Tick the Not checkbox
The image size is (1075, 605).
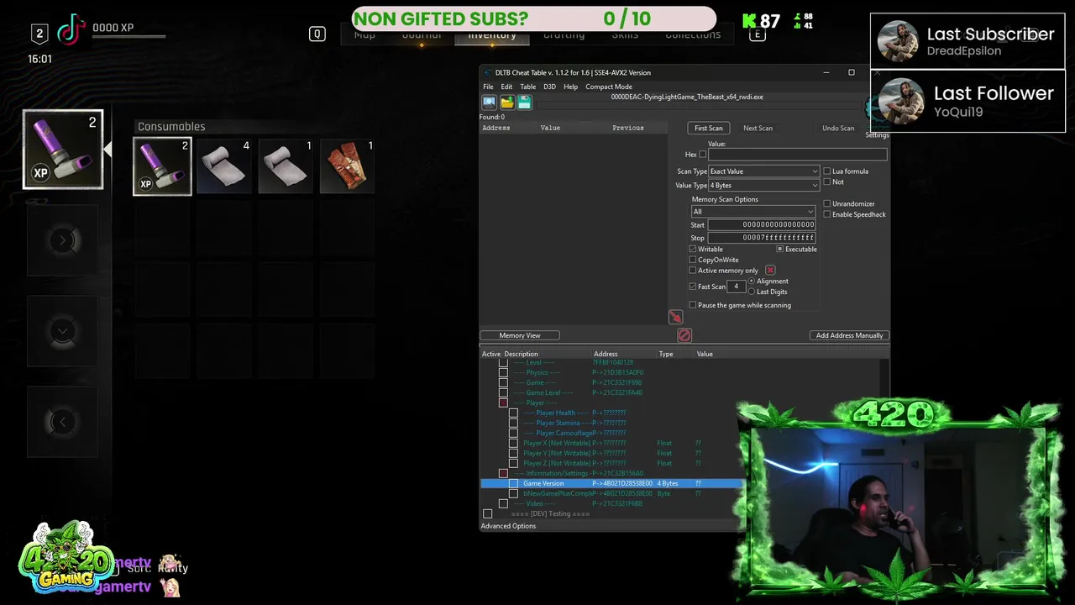click(827, 181)
